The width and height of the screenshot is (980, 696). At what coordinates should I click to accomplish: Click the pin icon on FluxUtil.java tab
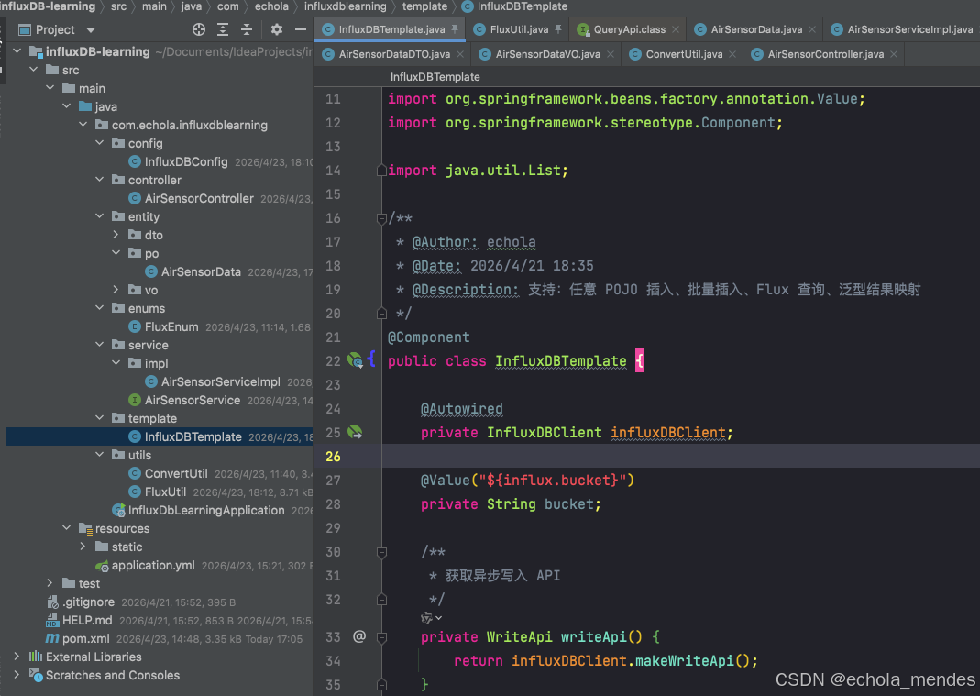pos(557,28)
